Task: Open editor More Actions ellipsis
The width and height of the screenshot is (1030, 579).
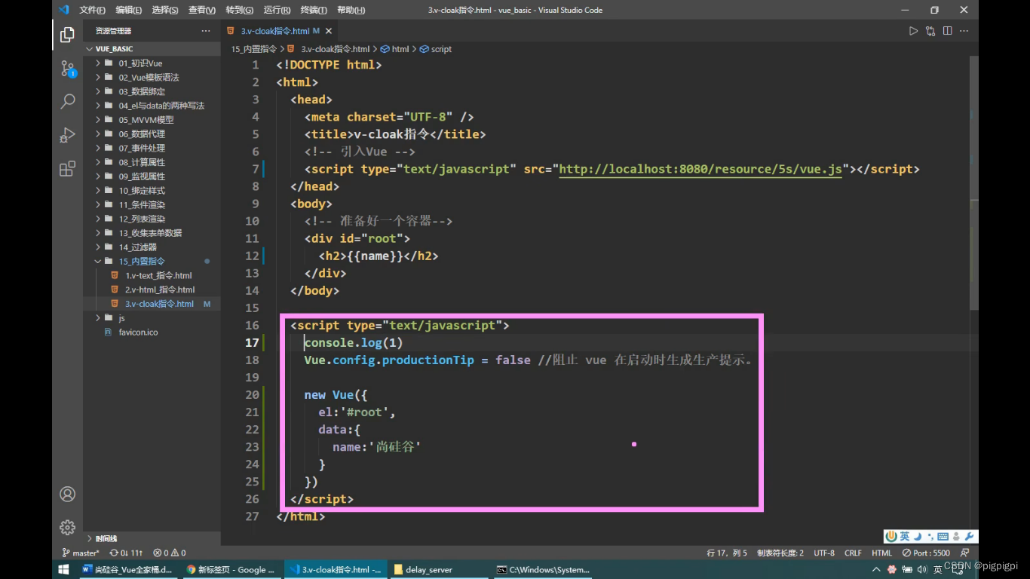Action: (964, 31)
